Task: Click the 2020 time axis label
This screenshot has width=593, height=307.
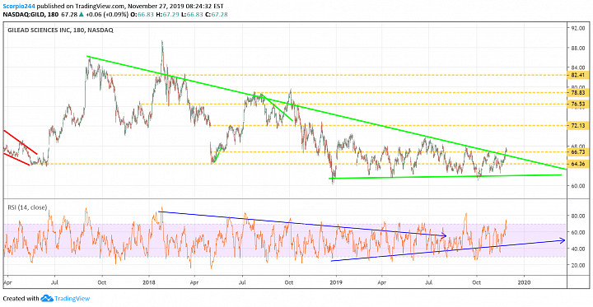Action: pyautogui.click(x=524, y=281)
